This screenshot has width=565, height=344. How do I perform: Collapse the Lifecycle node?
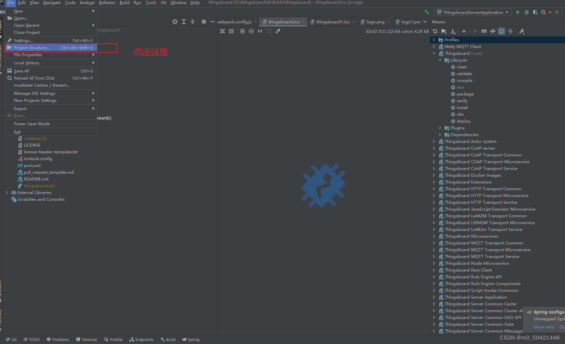[440, 60]
